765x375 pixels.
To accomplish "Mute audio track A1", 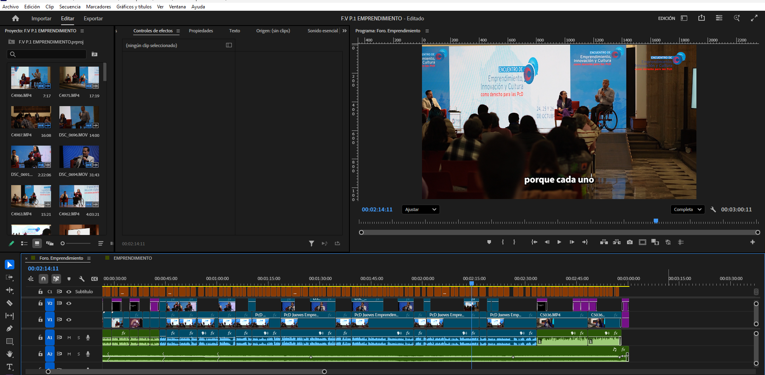I will (69, 337).
